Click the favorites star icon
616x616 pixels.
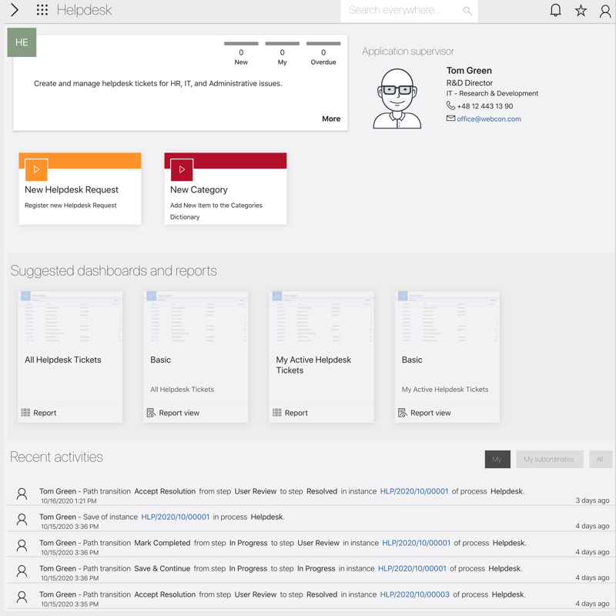(581, 11)
